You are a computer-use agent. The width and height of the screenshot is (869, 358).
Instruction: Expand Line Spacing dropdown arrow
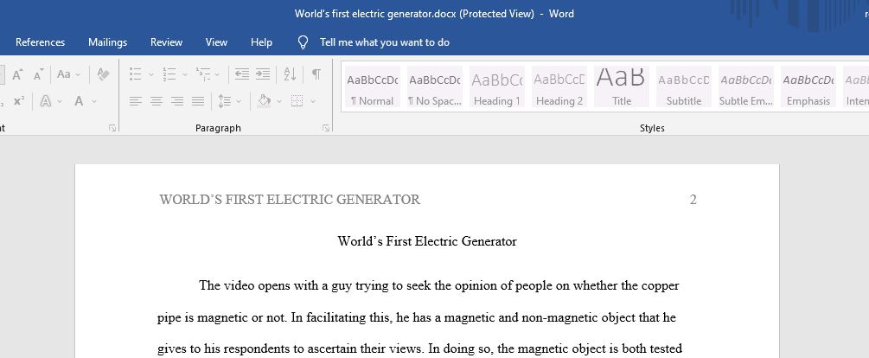pyautogui.click(x=239, y=101)
